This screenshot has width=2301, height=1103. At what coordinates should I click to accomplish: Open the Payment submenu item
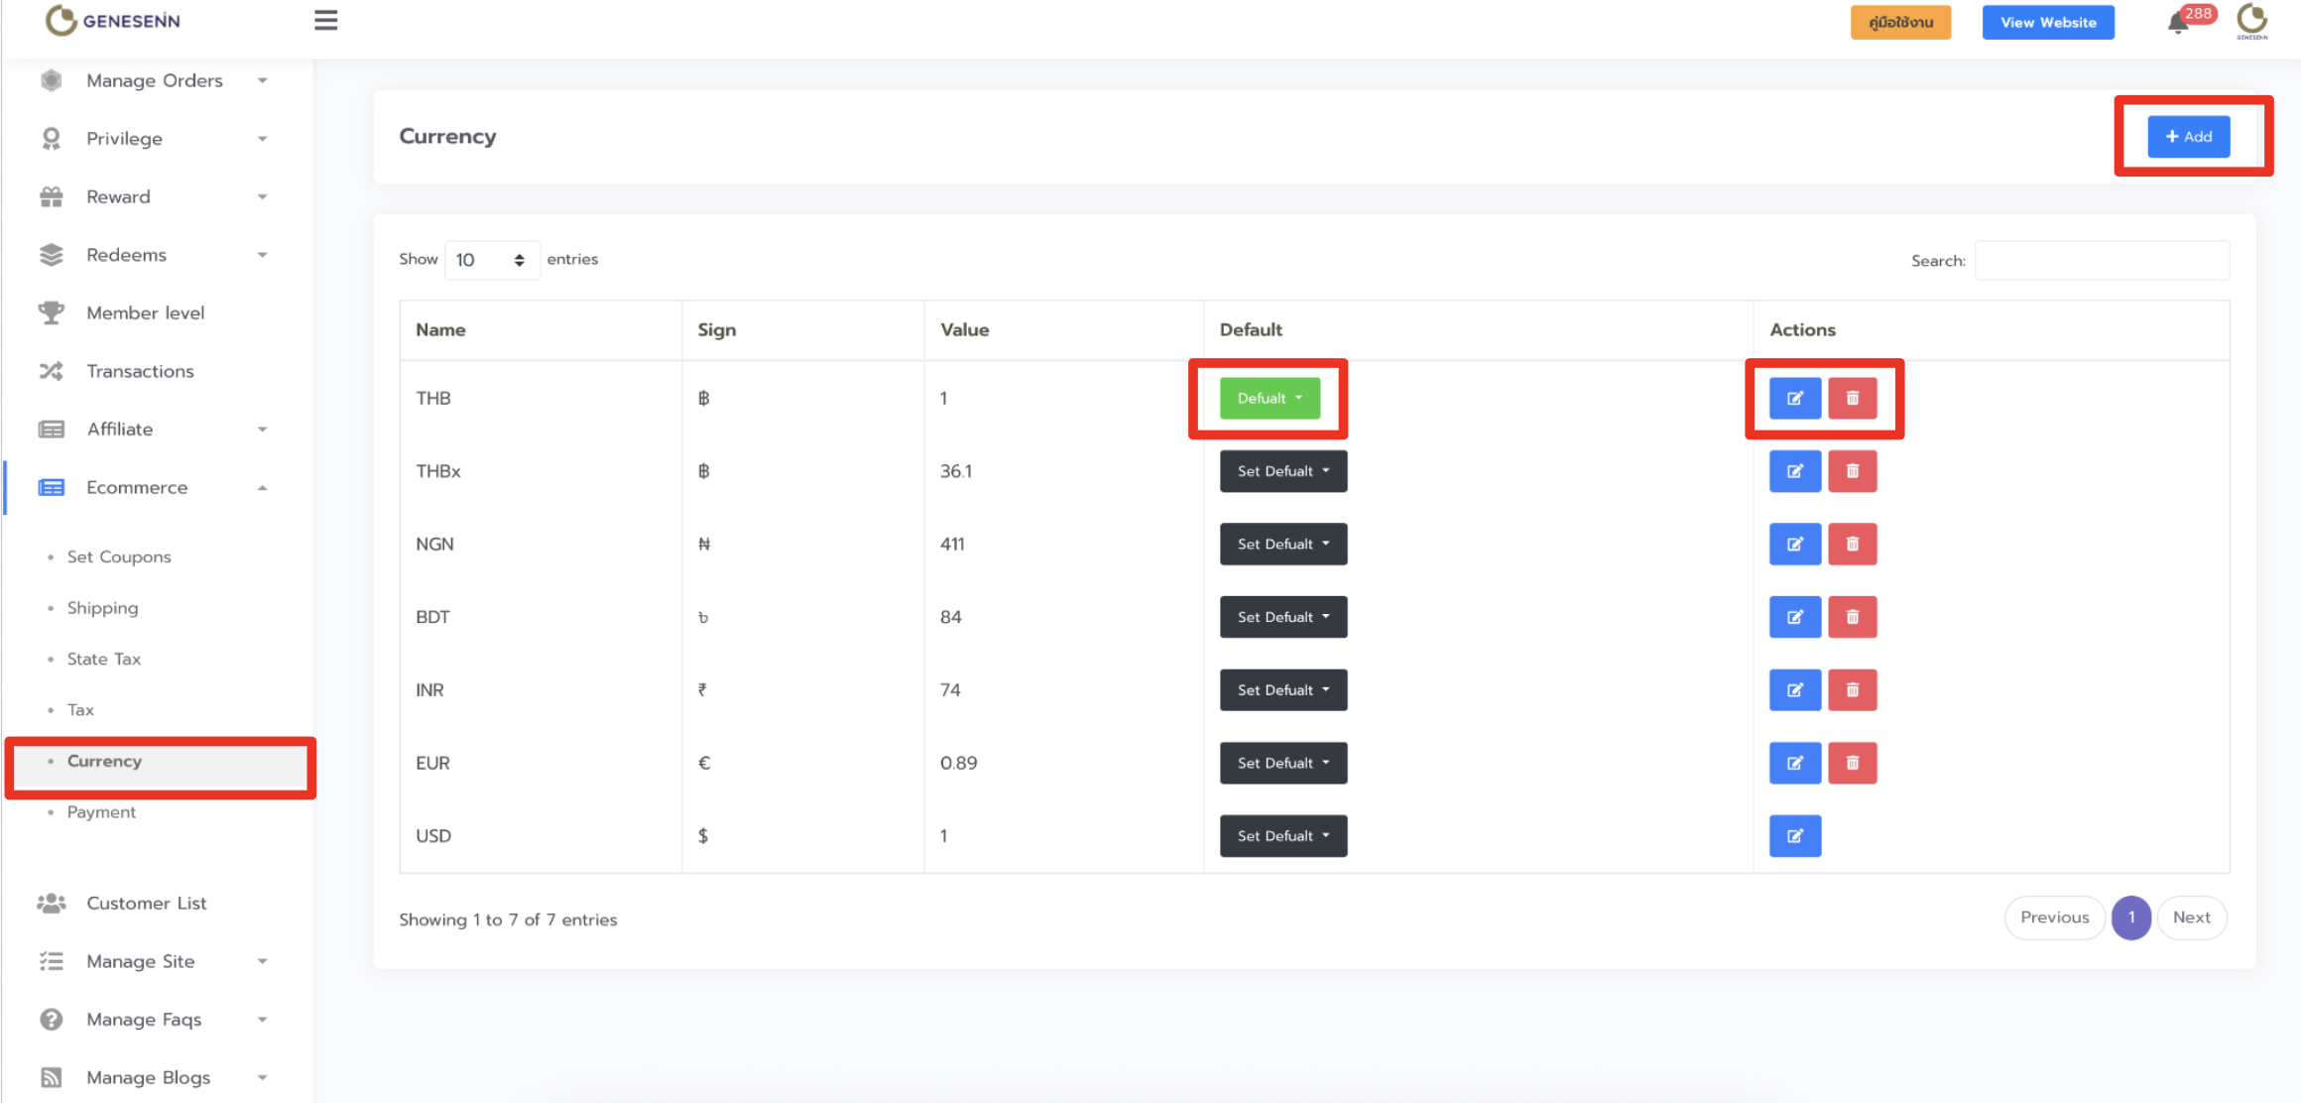click(x=101, y=812)
